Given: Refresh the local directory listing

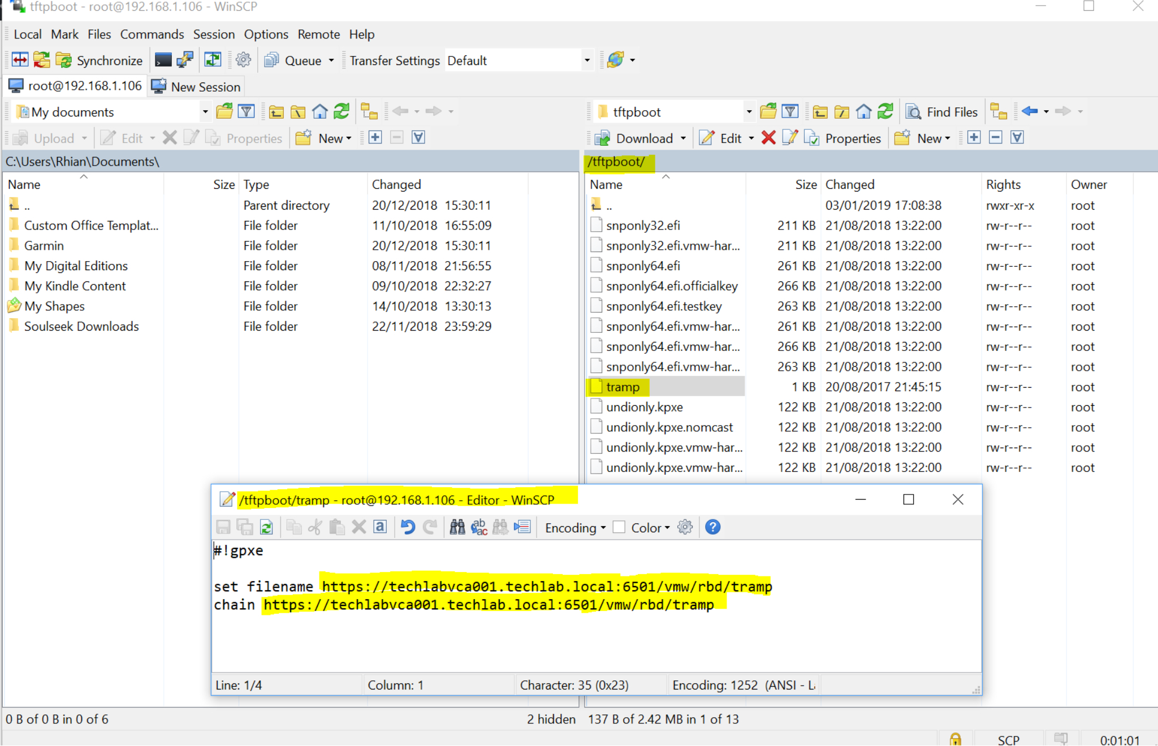Looking at the screenshot, I should pyautogui.click(x=342, y=111).
